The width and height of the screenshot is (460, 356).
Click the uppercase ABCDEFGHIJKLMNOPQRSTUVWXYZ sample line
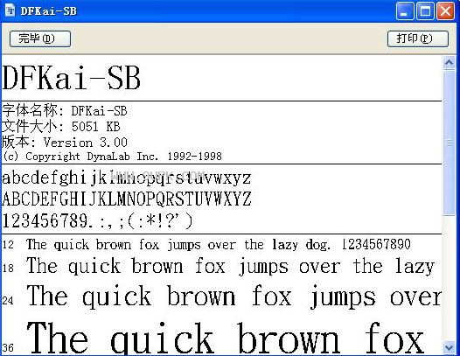[x=127, y=199]
